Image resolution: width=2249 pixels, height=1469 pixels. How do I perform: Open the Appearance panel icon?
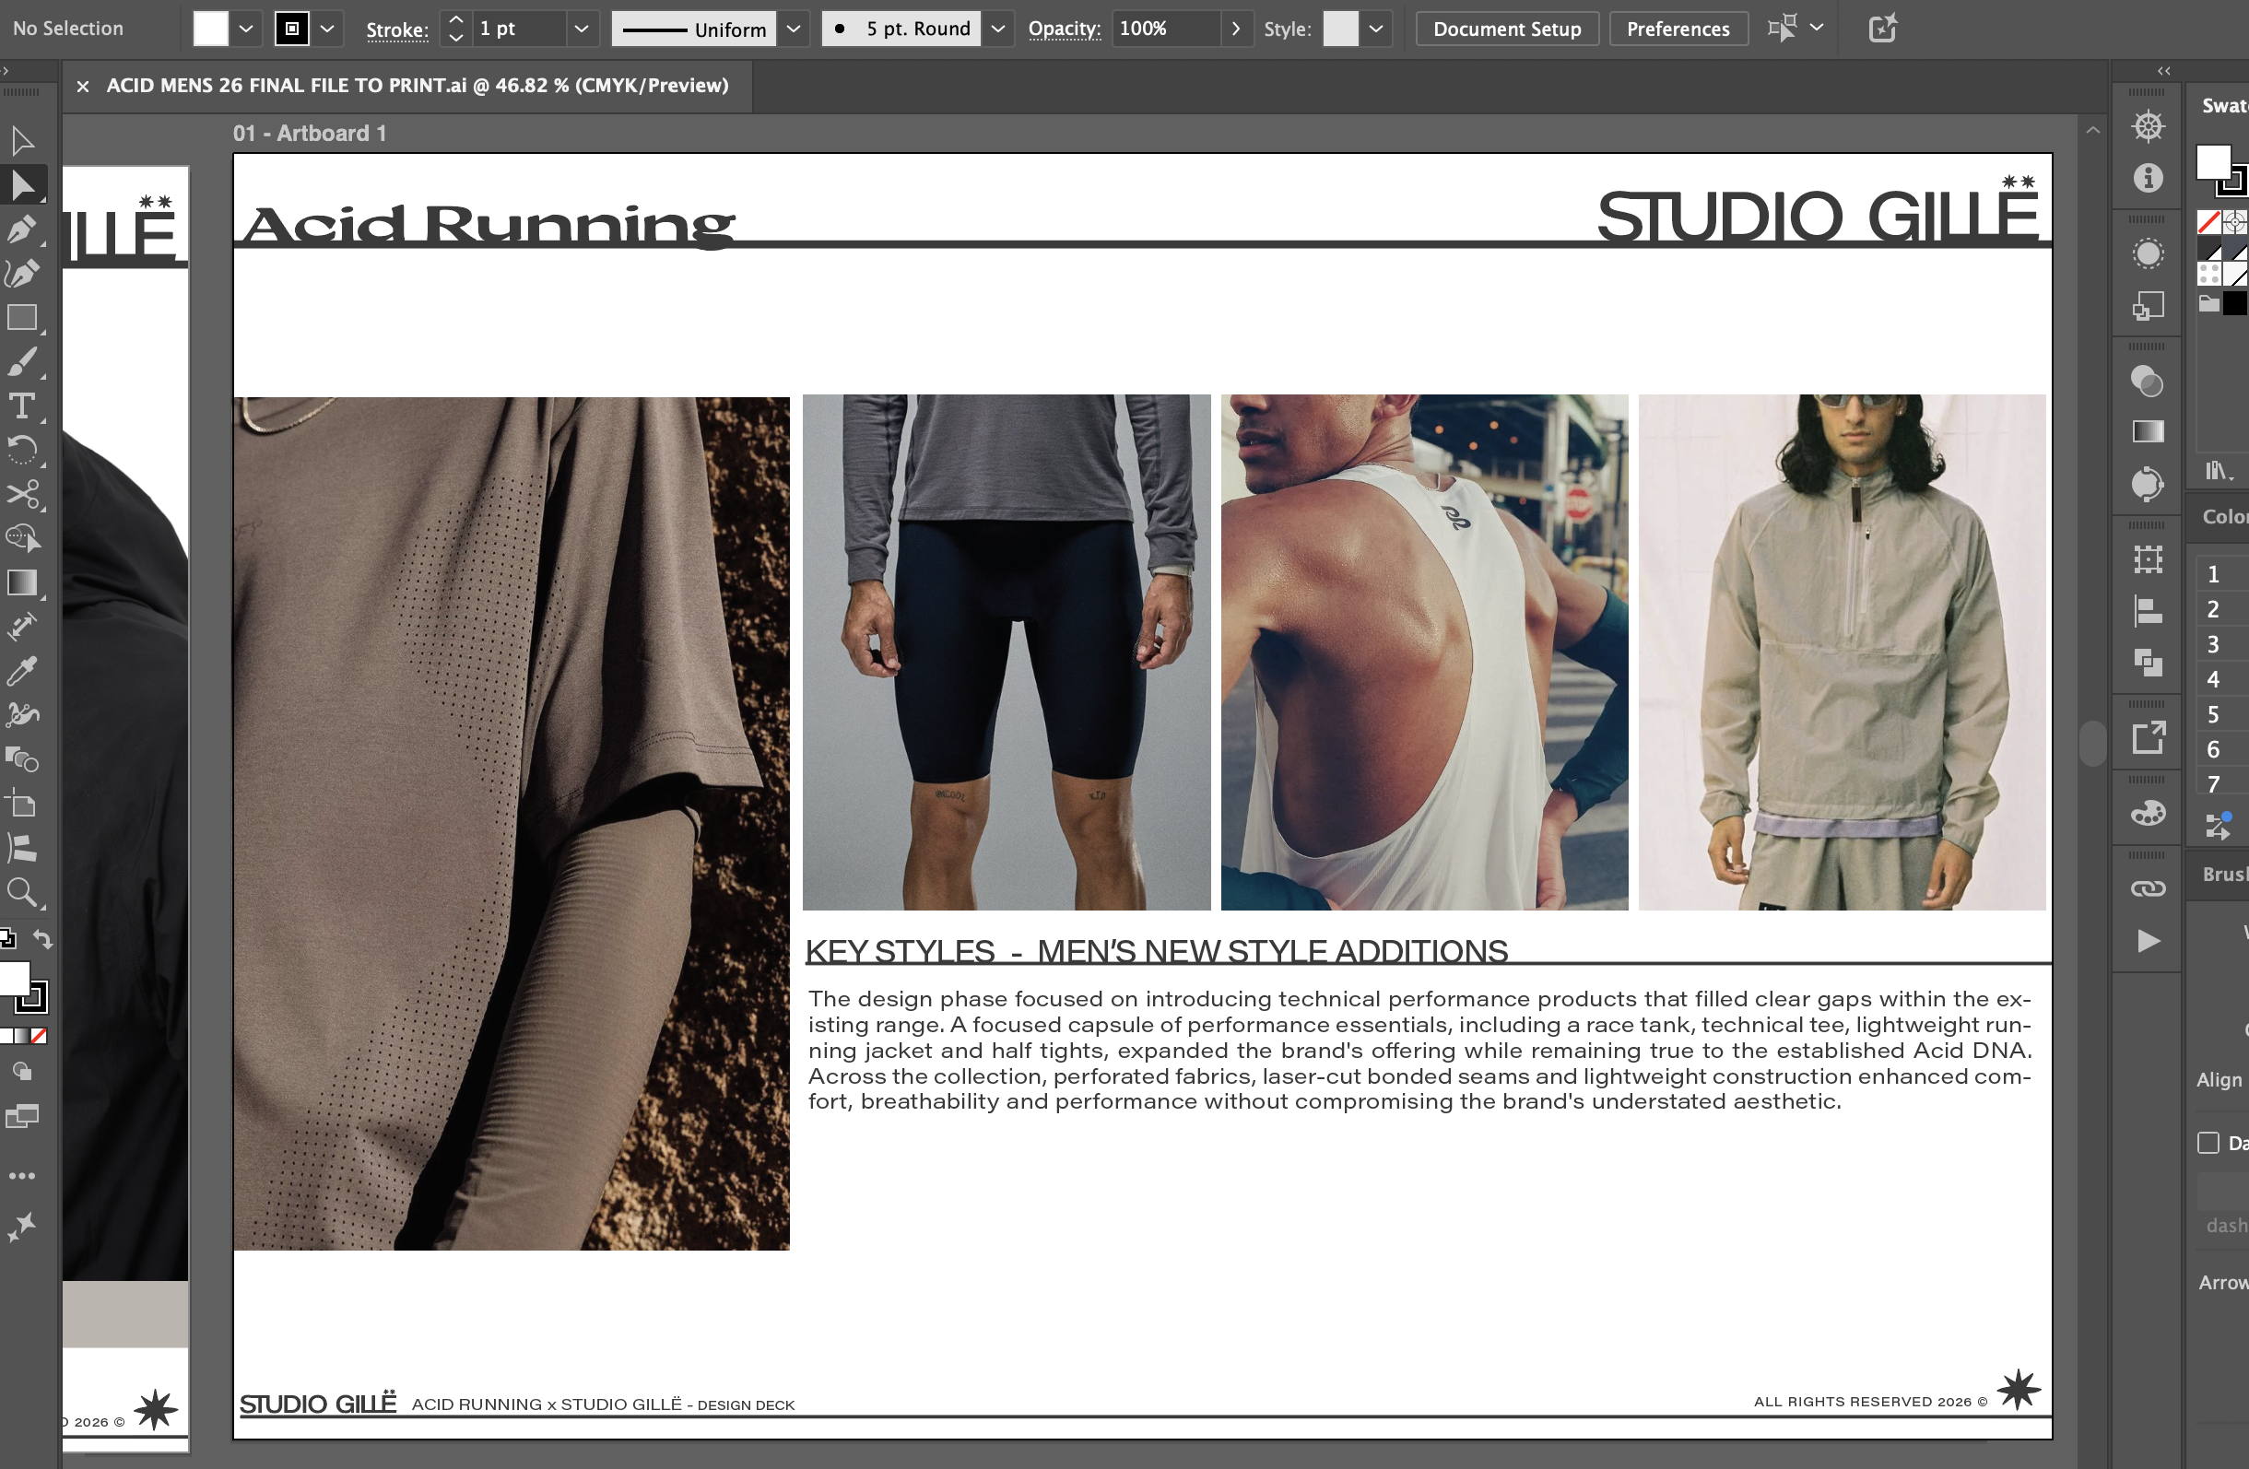tap(2148, 253)
